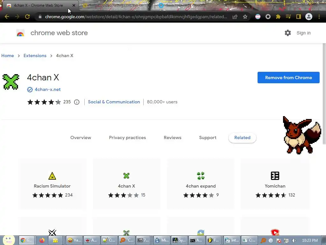Viewport: 326px width, 245px height.
Task: Open the 4chan-x.net publisher link
Action: (48, 89)
